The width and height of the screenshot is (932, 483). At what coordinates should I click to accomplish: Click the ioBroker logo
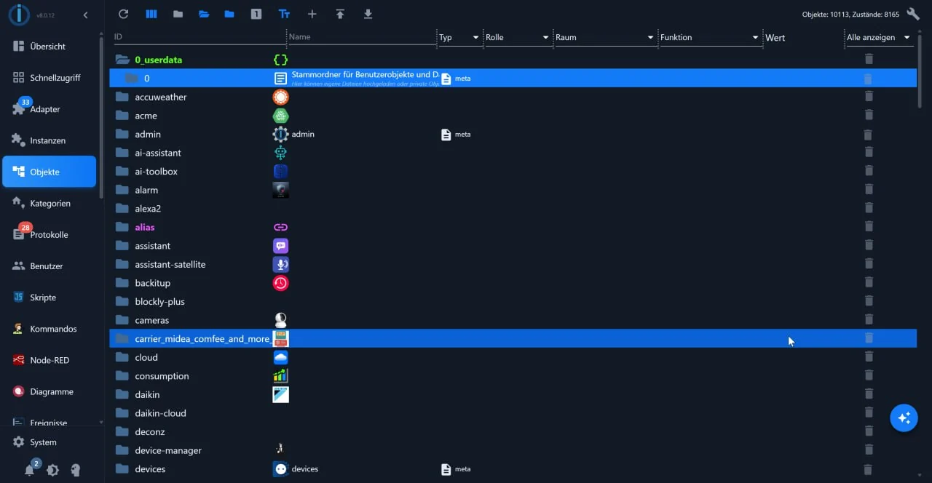click(x=19, y=15)
